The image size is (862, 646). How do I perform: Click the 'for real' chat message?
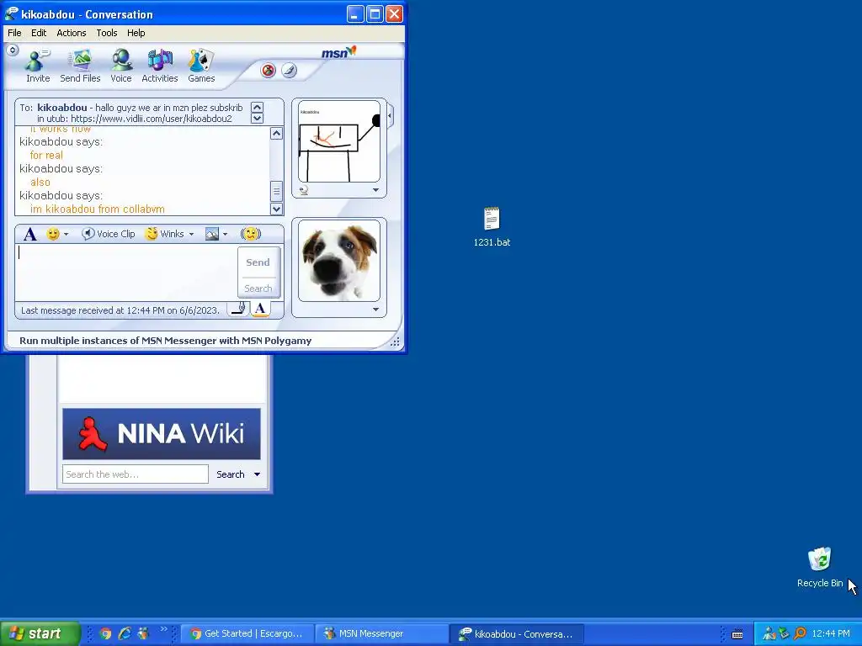pos(46,155)
